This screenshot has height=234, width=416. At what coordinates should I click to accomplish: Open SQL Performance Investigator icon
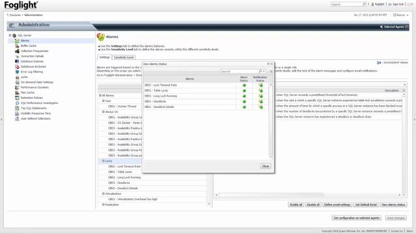click(x=17, y=103)
